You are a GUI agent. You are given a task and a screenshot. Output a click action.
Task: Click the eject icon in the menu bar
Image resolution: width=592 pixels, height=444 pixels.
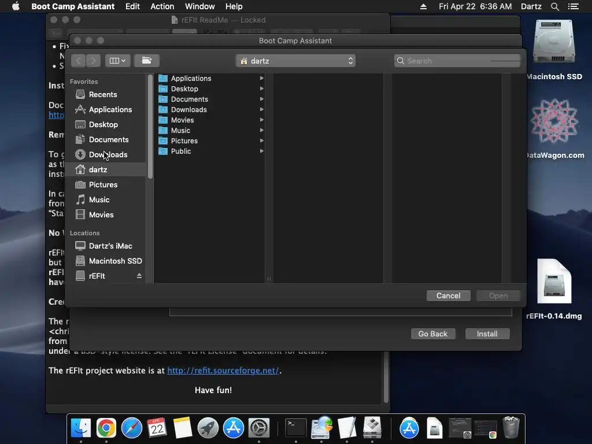tap(423, 6)
